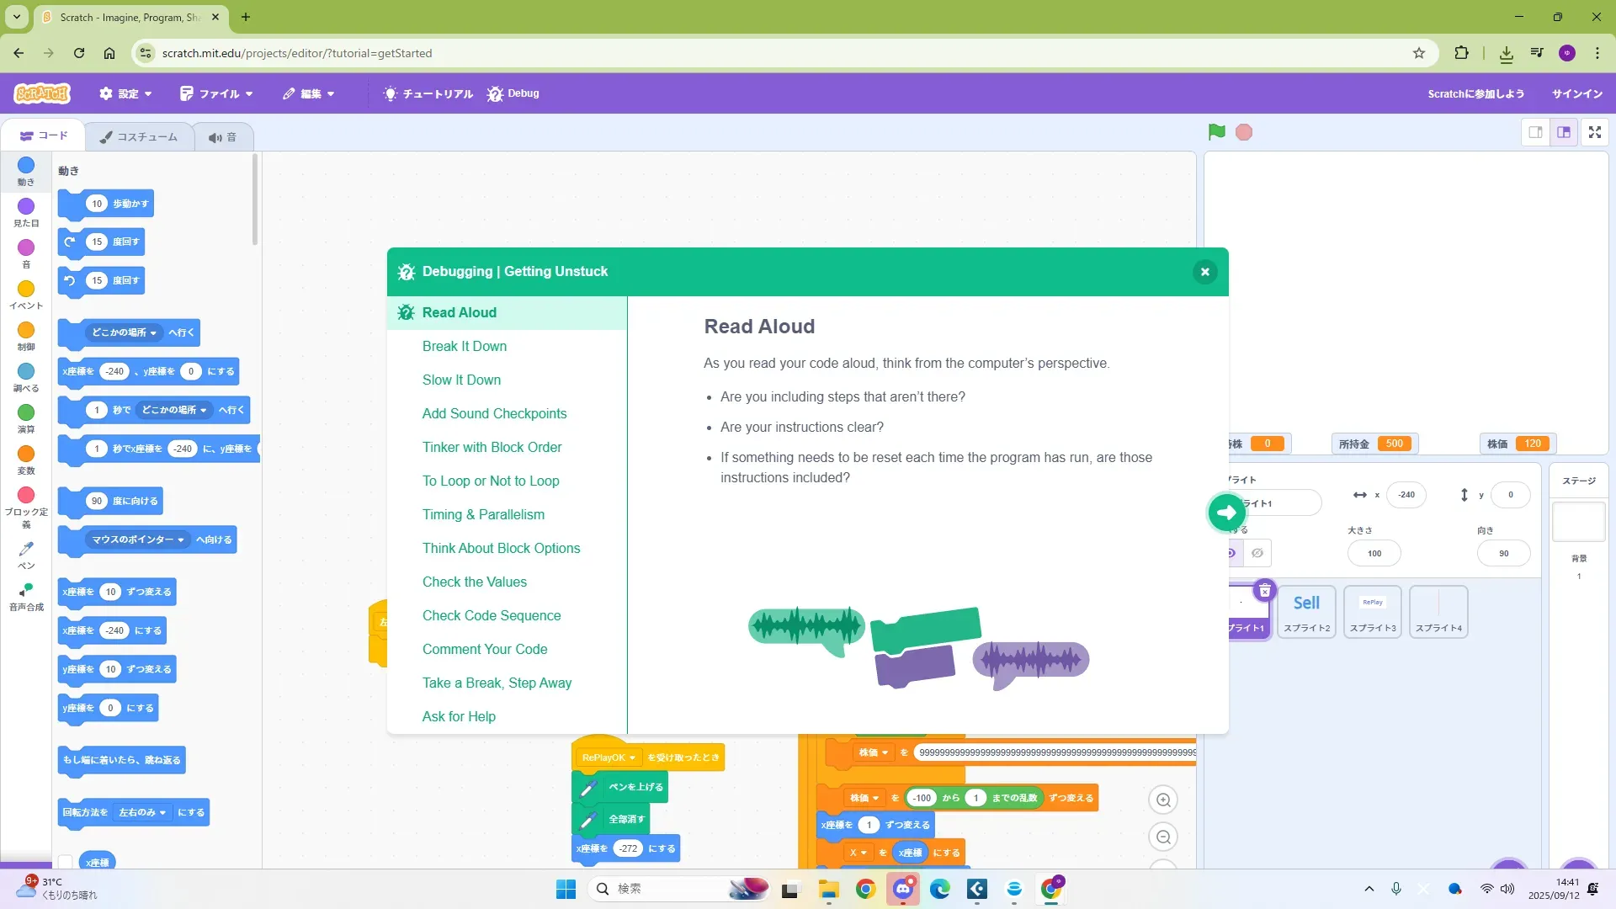Hide sprite using crossed-eye toggle
The image size is (1616, 909).
tap(1257, 553)
